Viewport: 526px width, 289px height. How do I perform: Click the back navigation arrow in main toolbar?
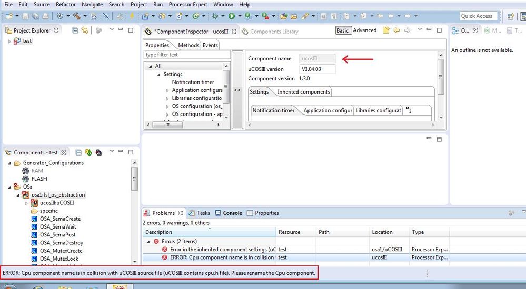[x=391, y=16]
